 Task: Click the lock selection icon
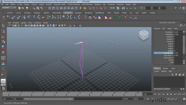81,8
